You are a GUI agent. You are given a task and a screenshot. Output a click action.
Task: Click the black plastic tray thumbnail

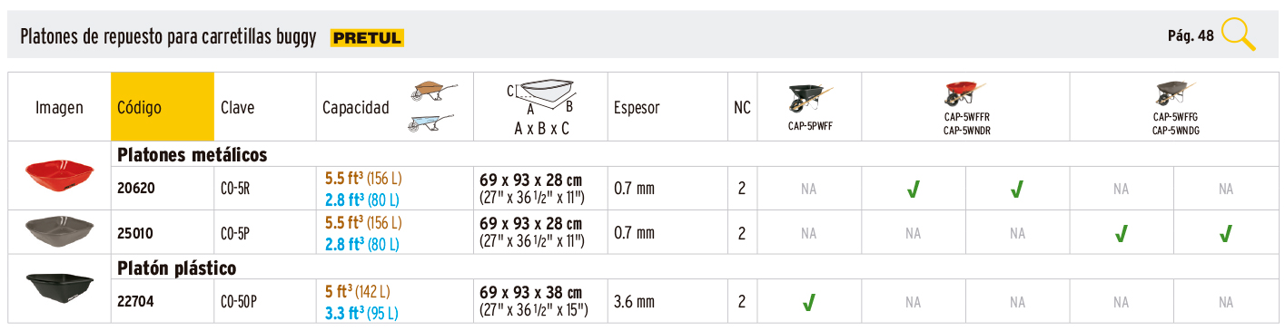point(60,287)
